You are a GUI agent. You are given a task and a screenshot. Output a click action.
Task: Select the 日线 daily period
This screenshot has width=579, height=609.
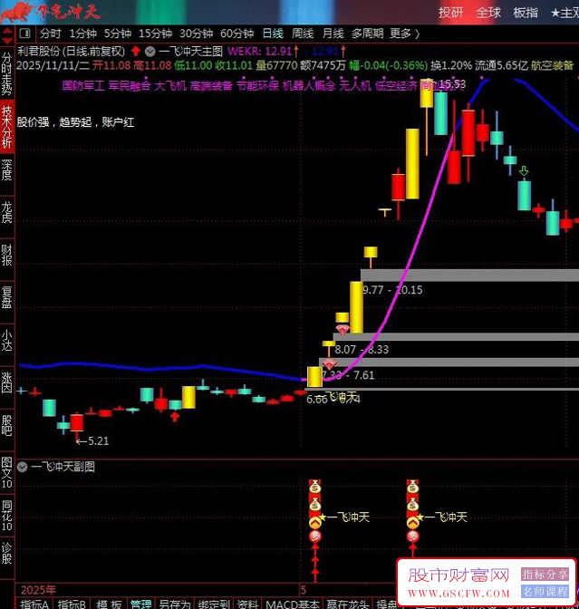click(x=273, y=34)
